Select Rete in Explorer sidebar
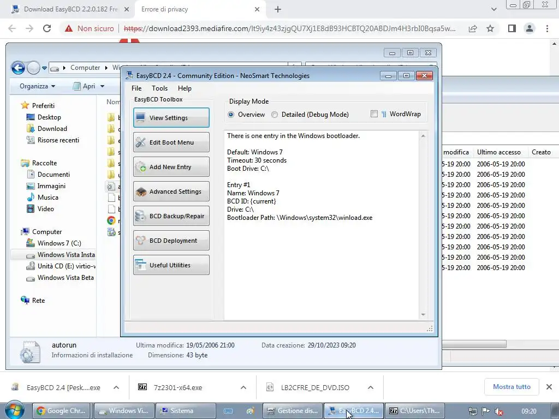 pyautogui.click(x=33, y=301)
